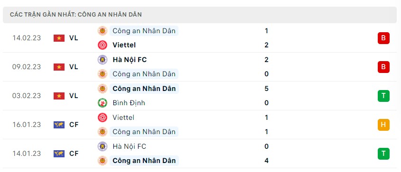The image size is (401, 172).
Task: Click Hà Nội FC logo in 09.02.23 match
Action: pyautogui.click(x=103, y=60)
